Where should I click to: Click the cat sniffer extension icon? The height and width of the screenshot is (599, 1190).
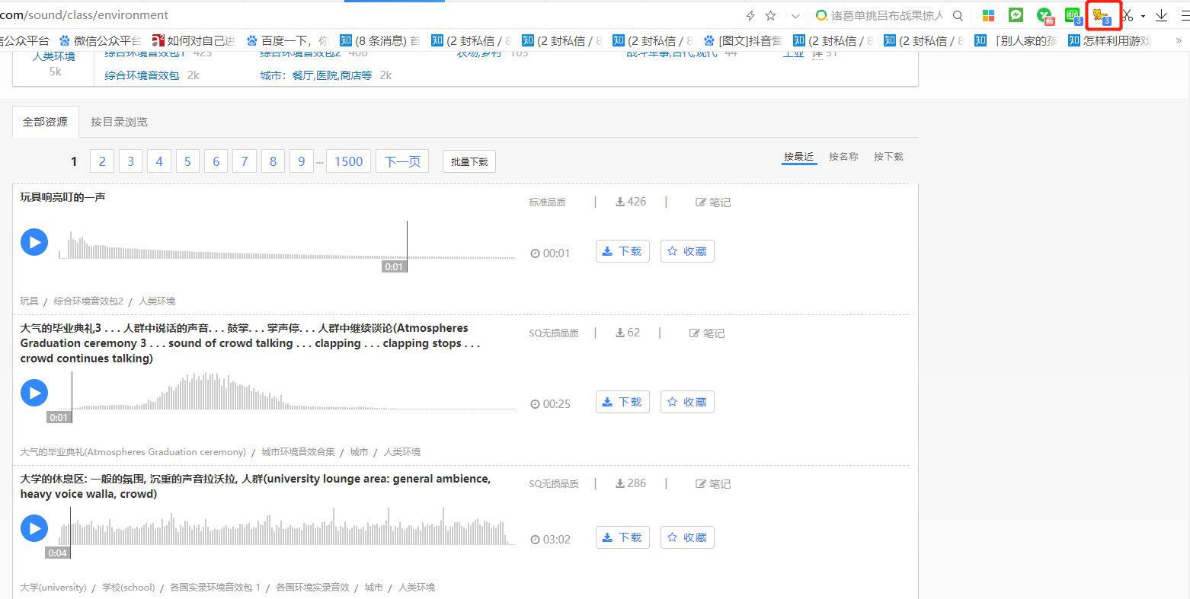(x=1101, y=15)
